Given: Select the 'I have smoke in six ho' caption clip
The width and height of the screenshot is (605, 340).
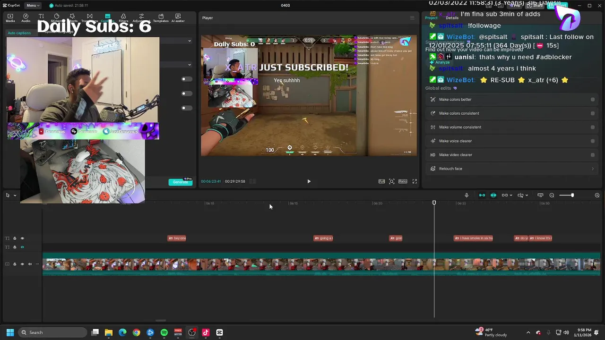Looking at the screenshot, I should point(473,238).
